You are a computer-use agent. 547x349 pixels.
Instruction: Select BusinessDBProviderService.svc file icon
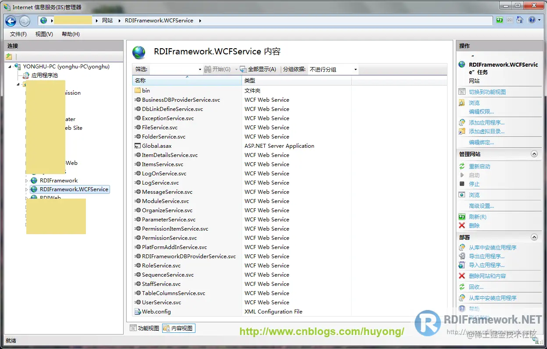(138, 100)
